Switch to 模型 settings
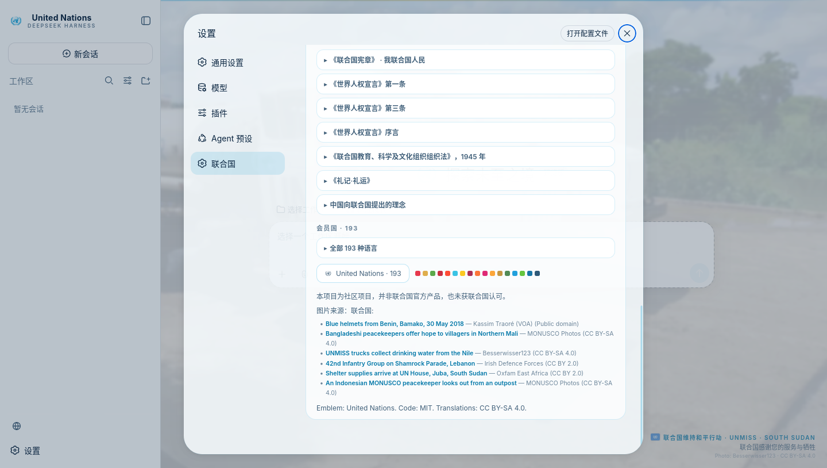 238,87
